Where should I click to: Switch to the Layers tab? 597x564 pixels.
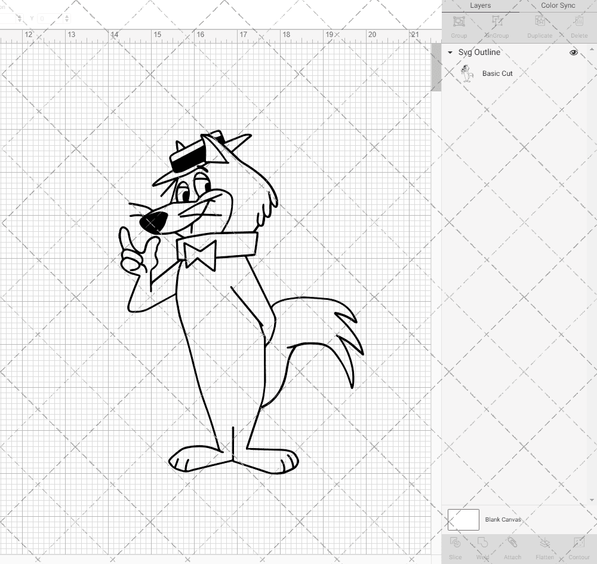pyautogui.click(x=480, y=5)
